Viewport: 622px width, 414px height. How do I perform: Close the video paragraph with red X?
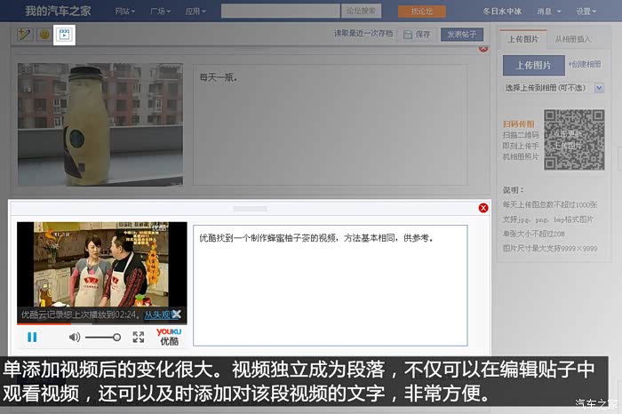click(483, 208)
